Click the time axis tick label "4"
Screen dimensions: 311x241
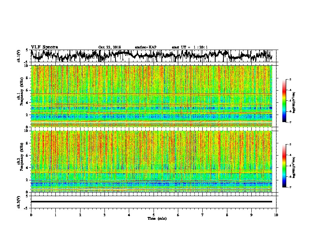129,215
